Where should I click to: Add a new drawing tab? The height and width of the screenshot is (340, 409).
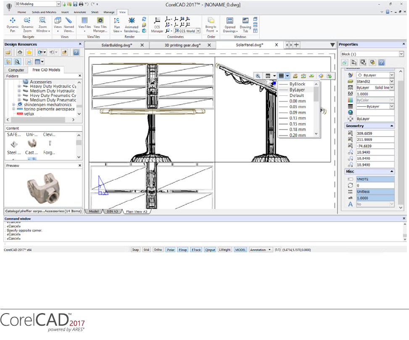(x=296, y=45)
